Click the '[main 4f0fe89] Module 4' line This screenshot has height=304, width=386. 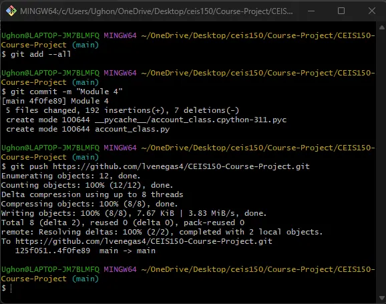coord(55,101)
